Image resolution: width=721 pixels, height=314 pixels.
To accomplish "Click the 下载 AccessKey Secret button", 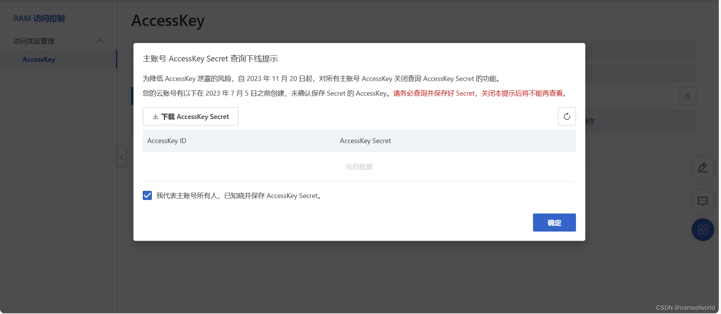I will (191, 116).
